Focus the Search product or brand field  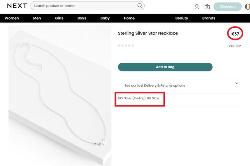tap(87, 6)
